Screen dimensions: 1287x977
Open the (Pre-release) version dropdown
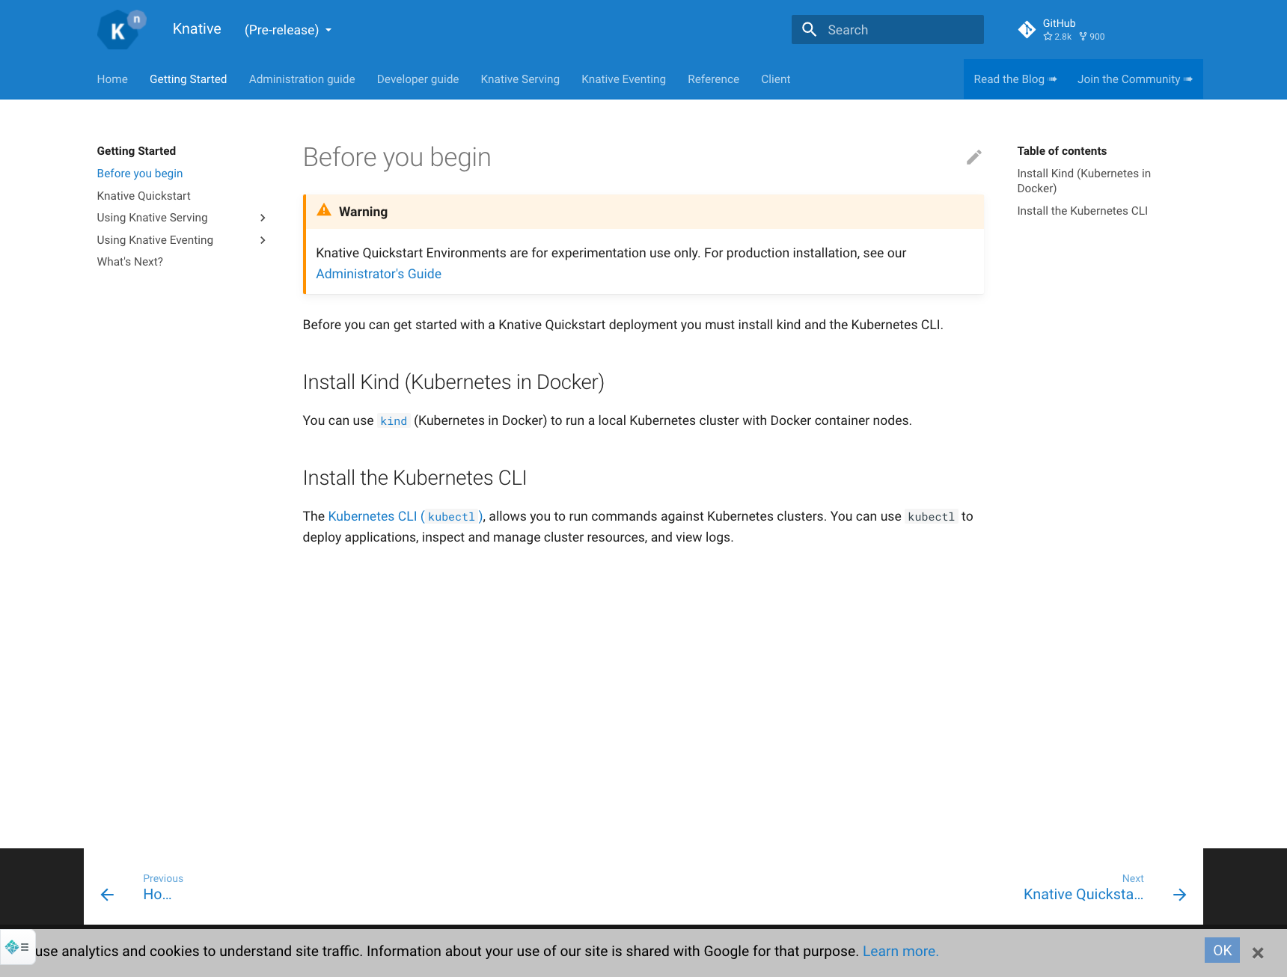tap(288, 30)
